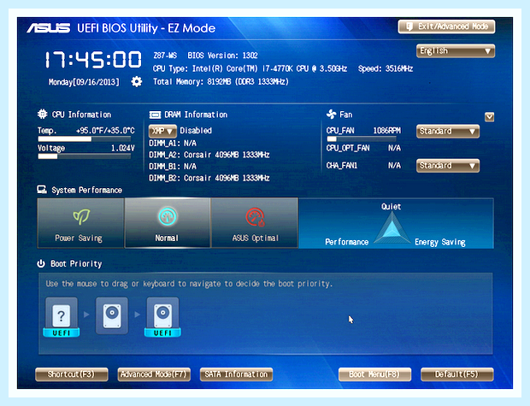Click the CPU_OPT_FAN N/A reading
This screenshot has width=530, height=406.
click(x=363, y=148)
